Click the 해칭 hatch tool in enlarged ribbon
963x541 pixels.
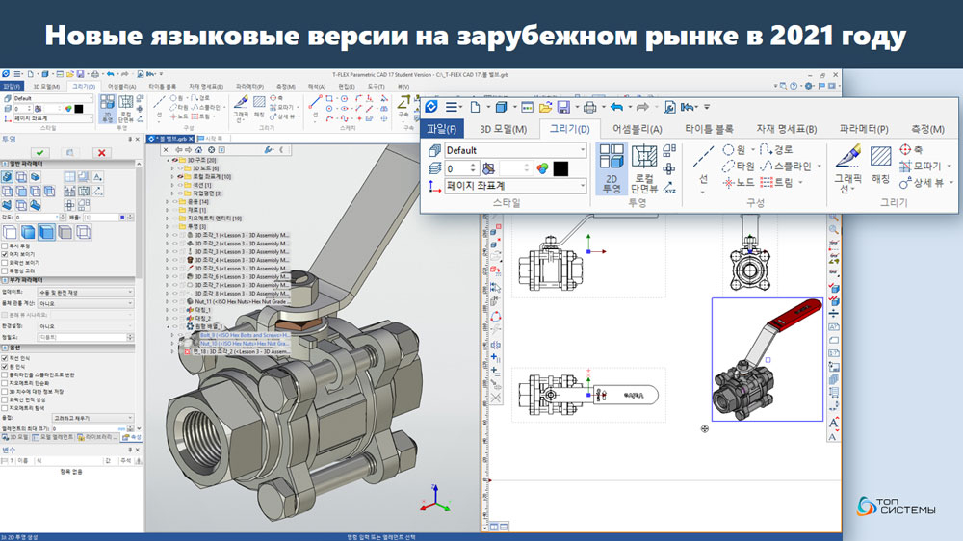[880, 166]
